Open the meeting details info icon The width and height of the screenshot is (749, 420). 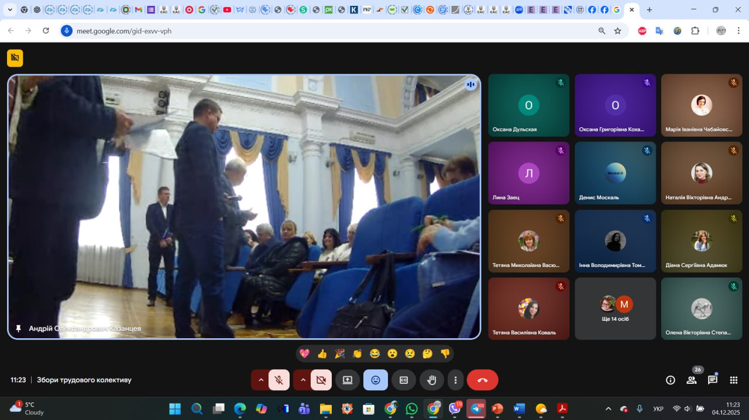670,380
